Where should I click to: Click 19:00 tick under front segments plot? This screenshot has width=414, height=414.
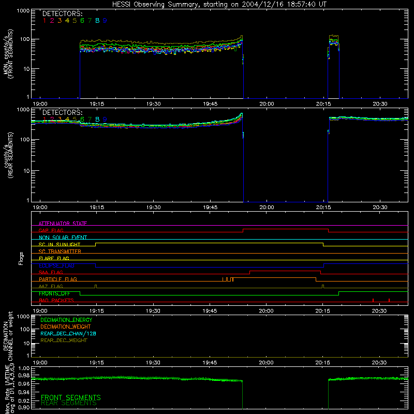pyautogui.click(x=40, y=104)
